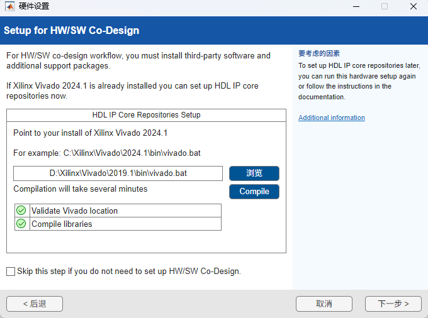Open the Additional information link

331,118
